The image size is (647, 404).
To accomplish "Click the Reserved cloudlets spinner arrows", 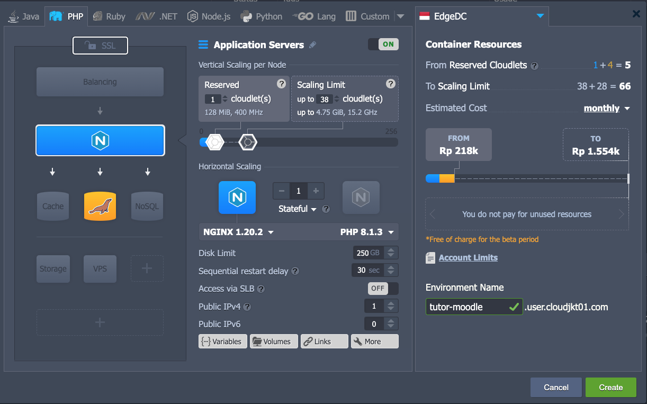I will pos(225,99).
